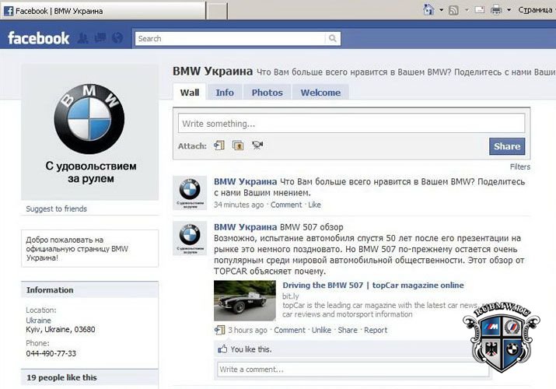Click the Information section heading

coord(50,289)
